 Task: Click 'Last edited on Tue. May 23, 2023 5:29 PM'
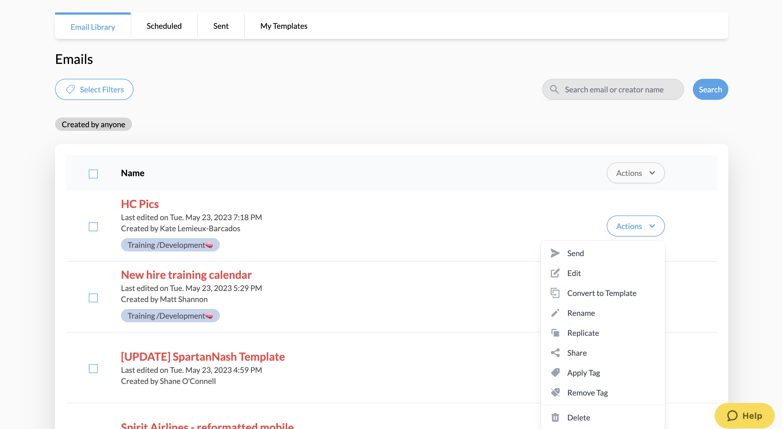point(191,288)
